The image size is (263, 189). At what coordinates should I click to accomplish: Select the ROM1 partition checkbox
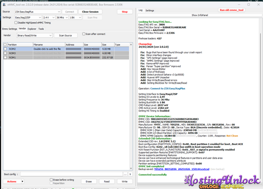[x=5, y=58]
